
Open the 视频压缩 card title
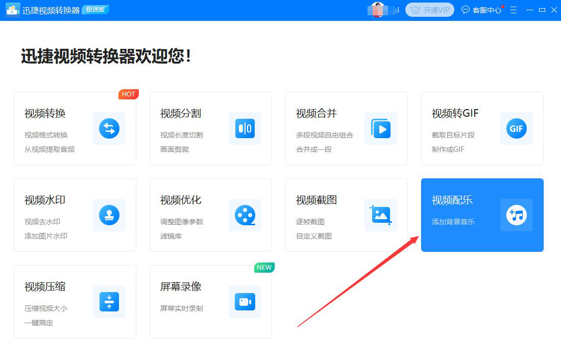click(45, 286)
